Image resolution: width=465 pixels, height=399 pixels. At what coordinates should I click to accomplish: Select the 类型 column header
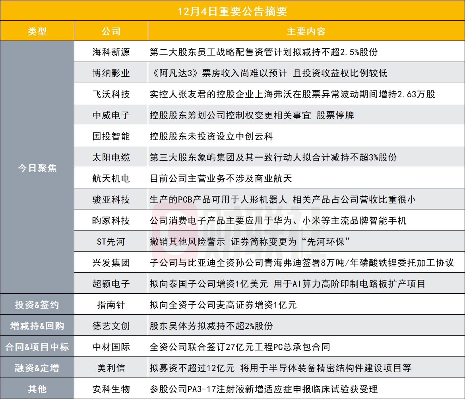pyautogui.click(x=37, y=31)
